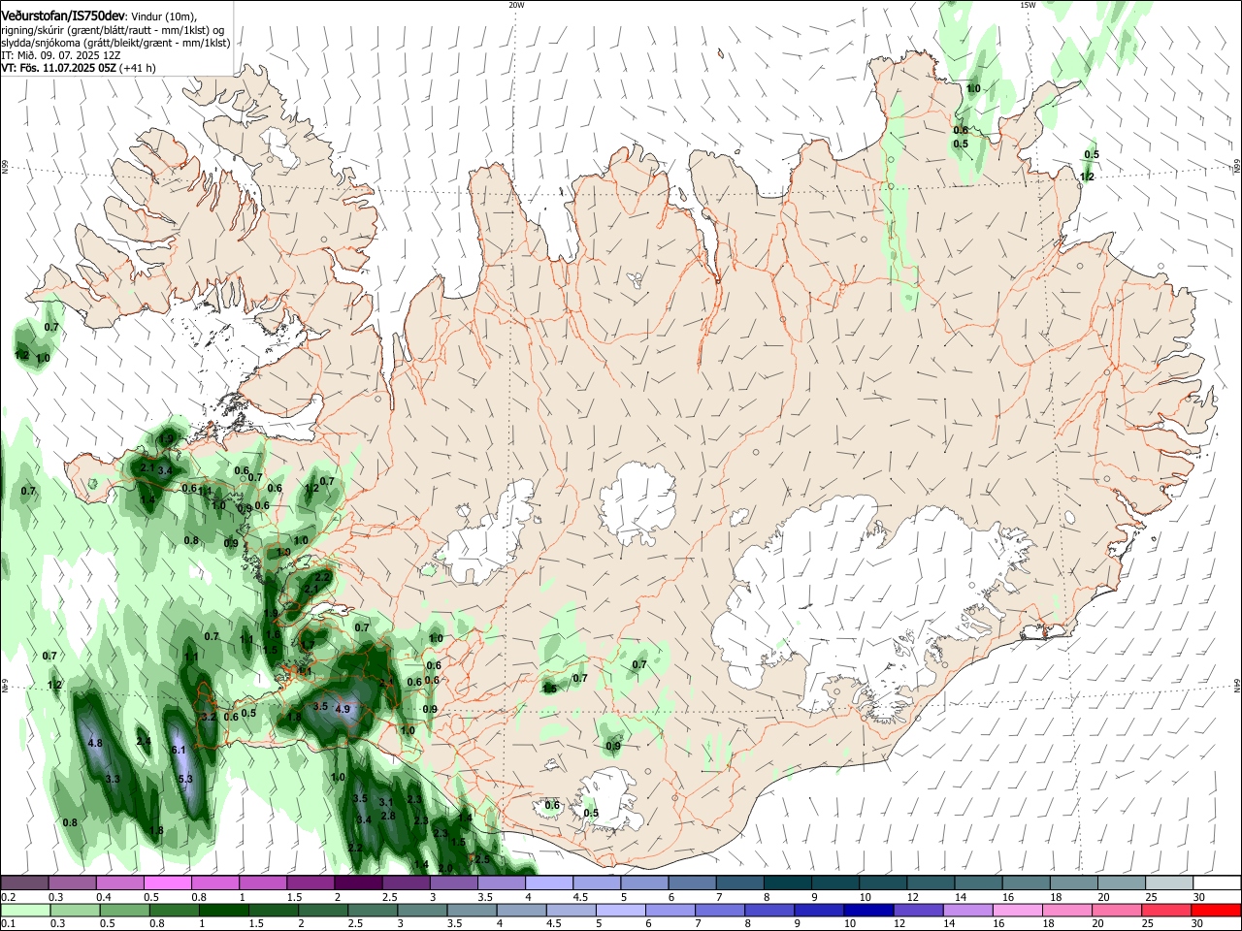Click the rain swatch between 25 and 30
This screenshot has width=1242, height=931.
pos(1167,910)
